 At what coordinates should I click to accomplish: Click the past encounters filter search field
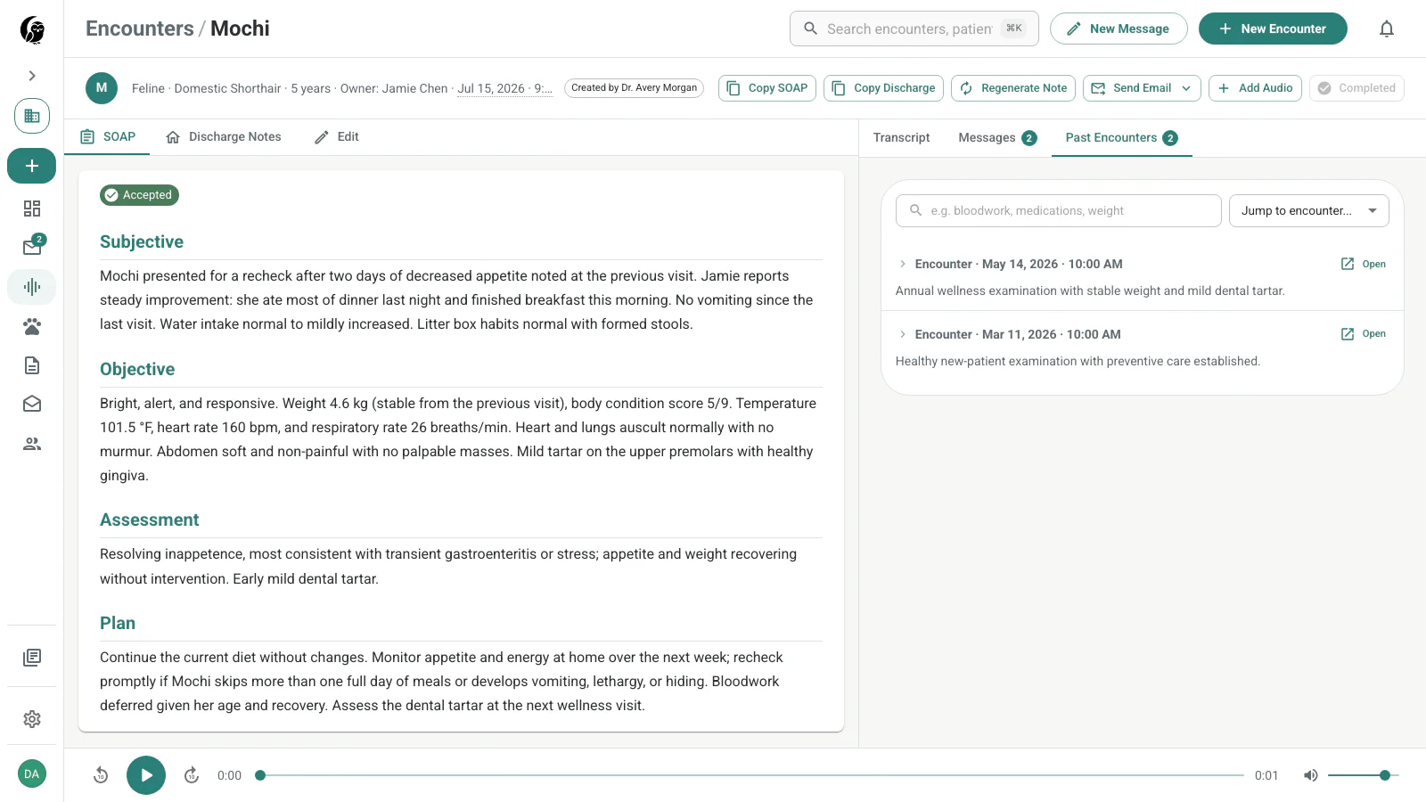[x=1059, y=211]
